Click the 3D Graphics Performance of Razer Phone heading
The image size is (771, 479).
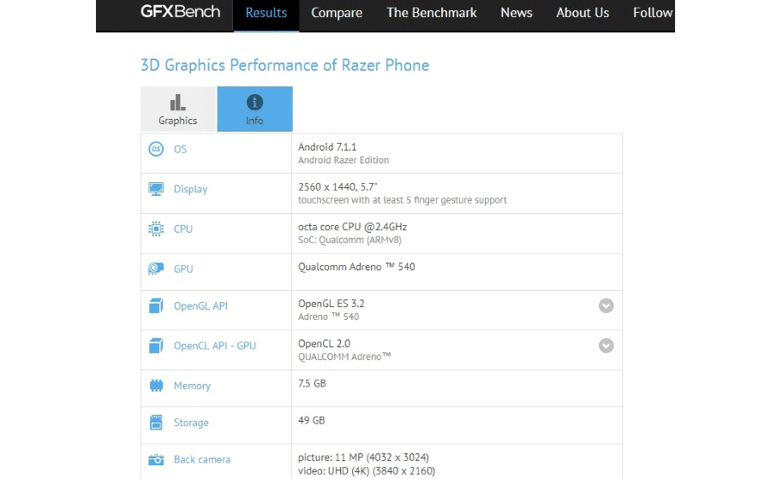284,65
